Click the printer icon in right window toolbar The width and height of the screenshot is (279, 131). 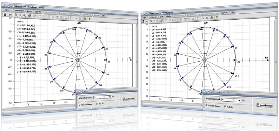pos(212,18)
